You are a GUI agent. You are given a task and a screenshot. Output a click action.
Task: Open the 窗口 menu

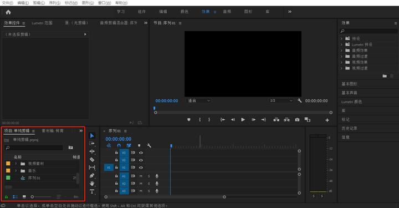[104, 3]
